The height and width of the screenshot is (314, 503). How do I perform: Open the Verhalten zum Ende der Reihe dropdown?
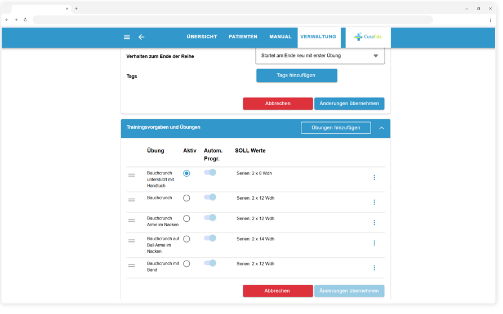point(320,56)
